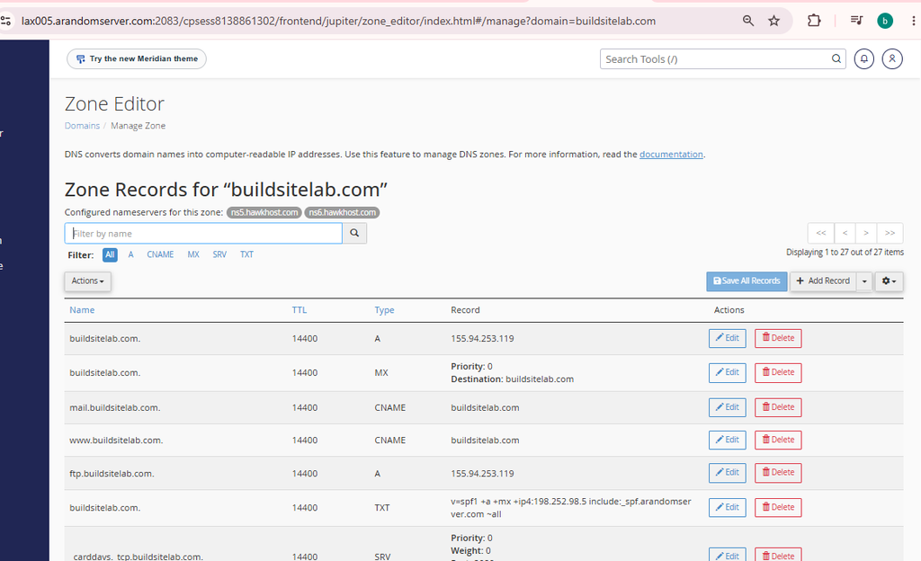Open the browser extensions puzzle icon

tap(813, 21)
